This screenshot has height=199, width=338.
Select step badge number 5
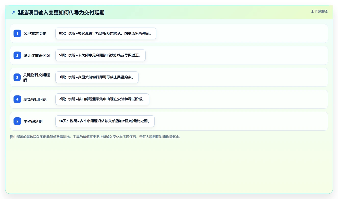coord(17,121)
